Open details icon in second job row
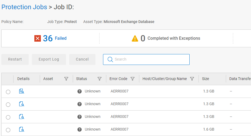This screenshot has width=251, height=136. point(22,104)
